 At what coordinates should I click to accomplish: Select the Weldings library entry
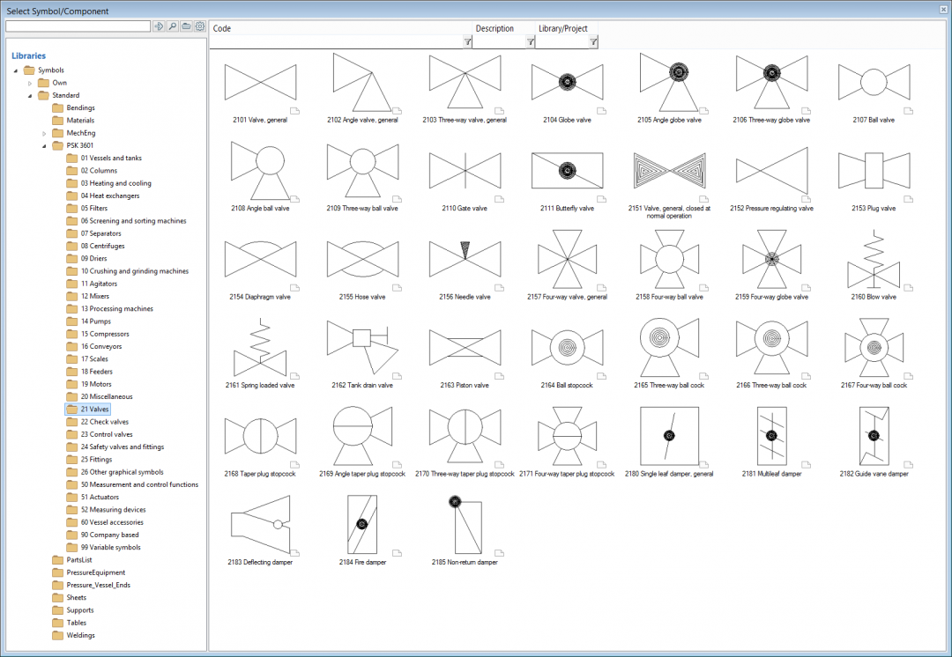(79, 635)
